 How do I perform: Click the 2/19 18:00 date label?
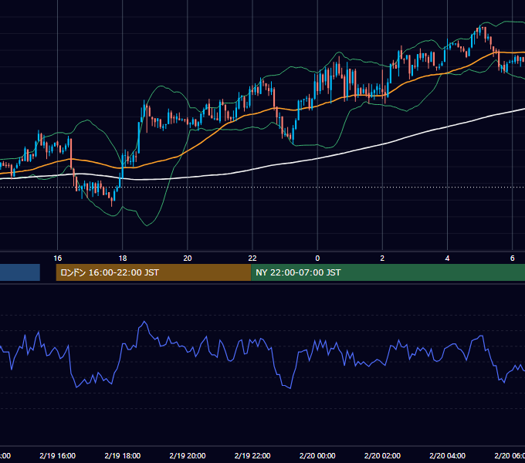pos(123,455)
